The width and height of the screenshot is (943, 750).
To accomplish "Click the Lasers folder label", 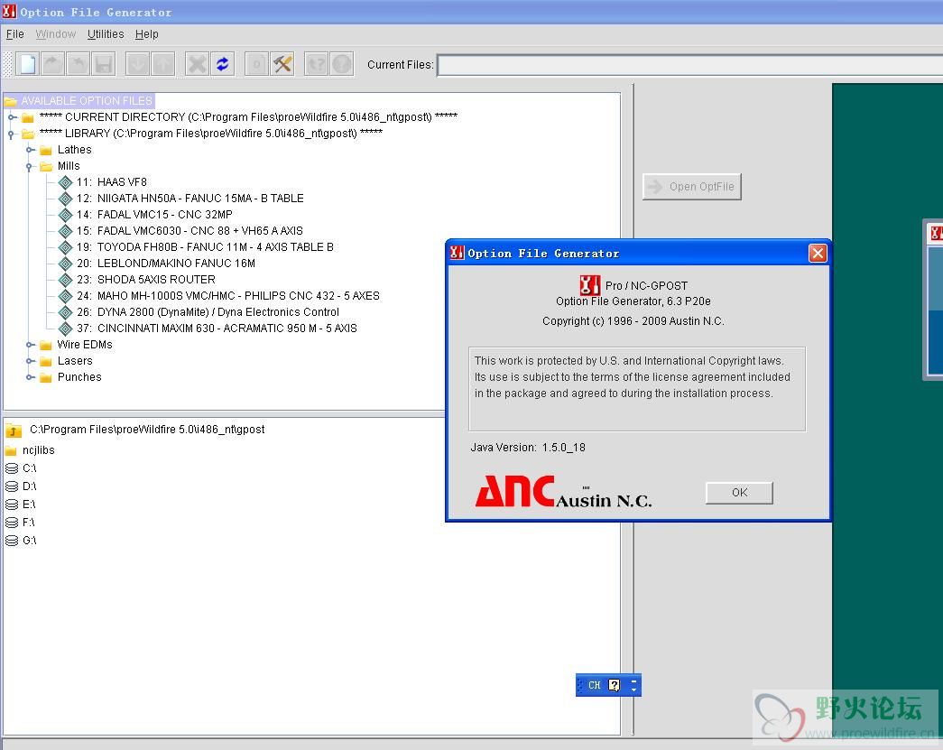I will 75,361.
